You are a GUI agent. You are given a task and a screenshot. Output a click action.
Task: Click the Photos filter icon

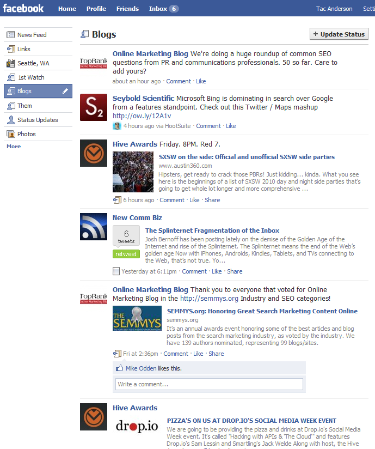(x=11, y=134)
